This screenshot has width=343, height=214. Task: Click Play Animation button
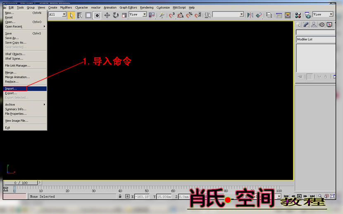click(299, 196)
